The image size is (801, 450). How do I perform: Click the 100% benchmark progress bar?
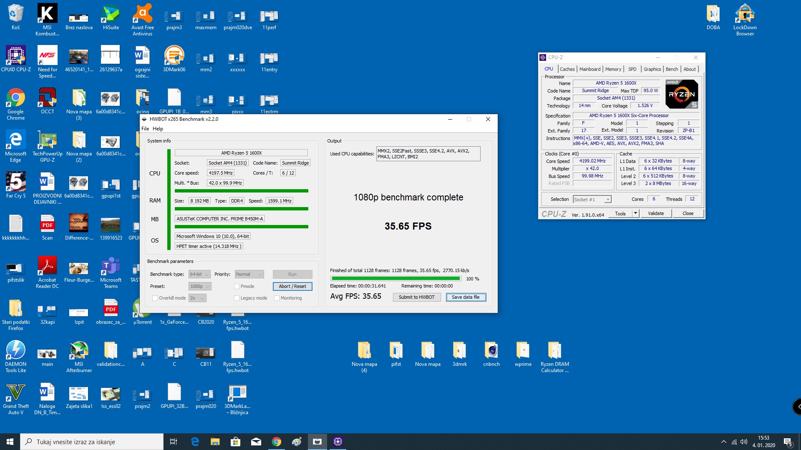pos(395,278)
